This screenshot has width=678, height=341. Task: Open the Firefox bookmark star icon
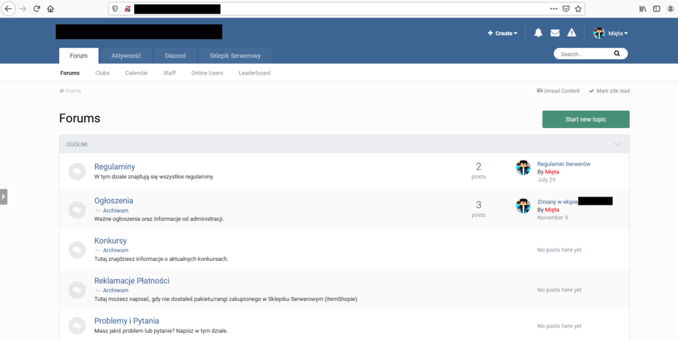(x=578, y=9)
